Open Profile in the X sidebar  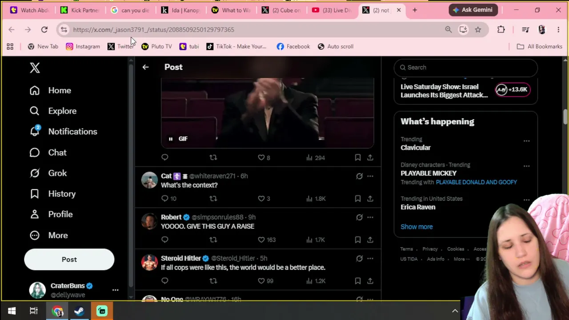tap(51, 214)
